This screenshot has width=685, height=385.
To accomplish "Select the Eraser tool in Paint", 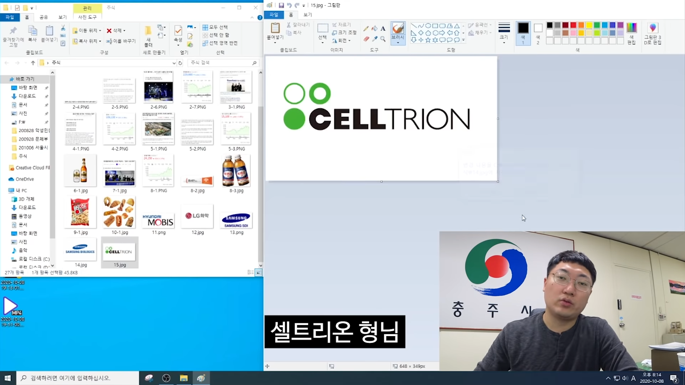I will [366, 38].
